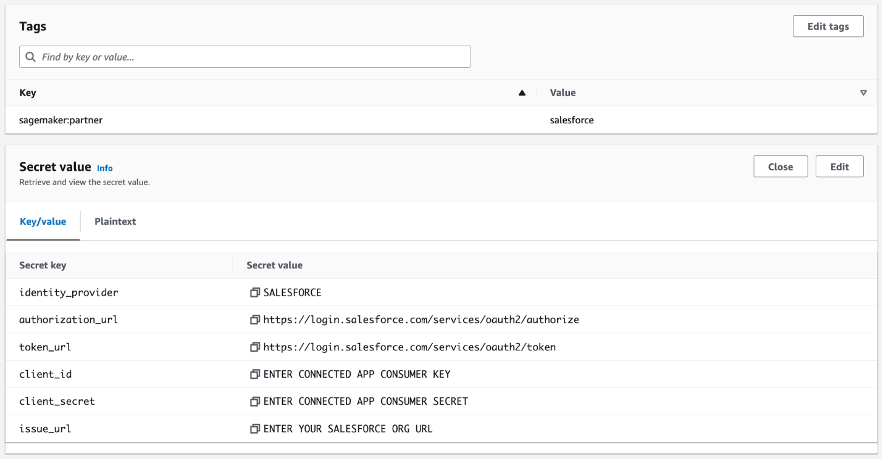Click the Value column header in Tags
The width and height of the screenshot is (883, 459).
[563, 93]
